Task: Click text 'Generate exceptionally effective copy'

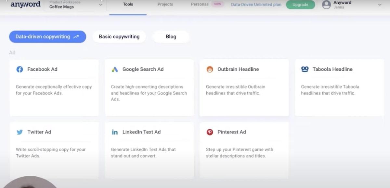Action: pos(54,87)
